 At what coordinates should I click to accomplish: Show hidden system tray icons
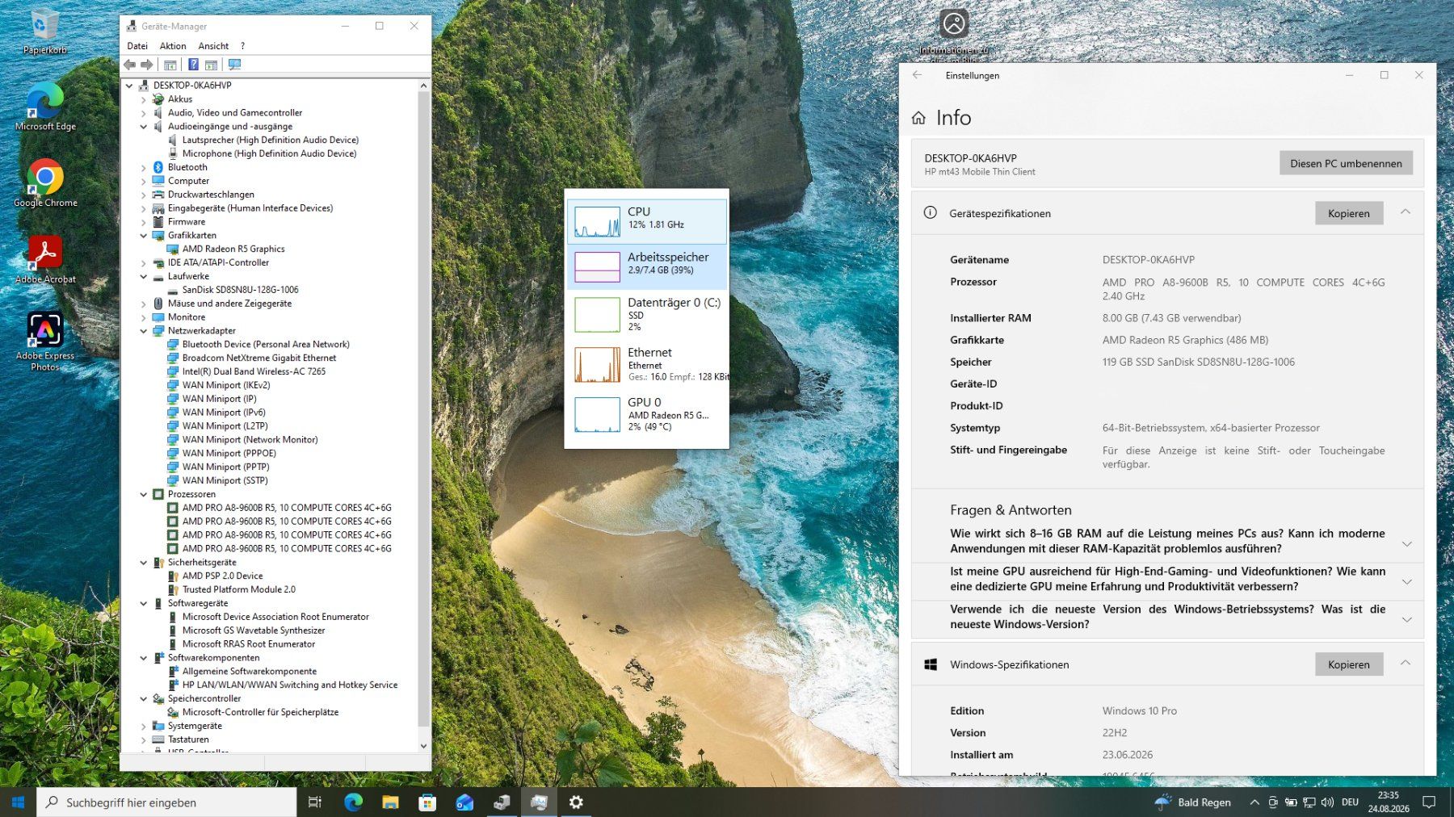pos(1254,802)
